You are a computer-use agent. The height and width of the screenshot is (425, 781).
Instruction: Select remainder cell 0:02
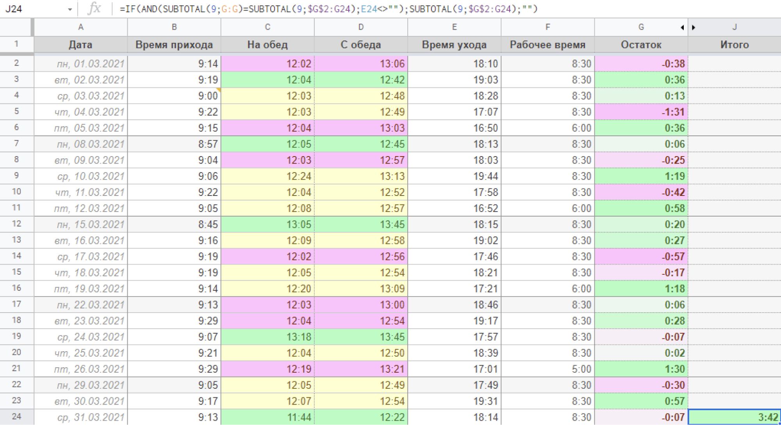(x=641, y=353)
